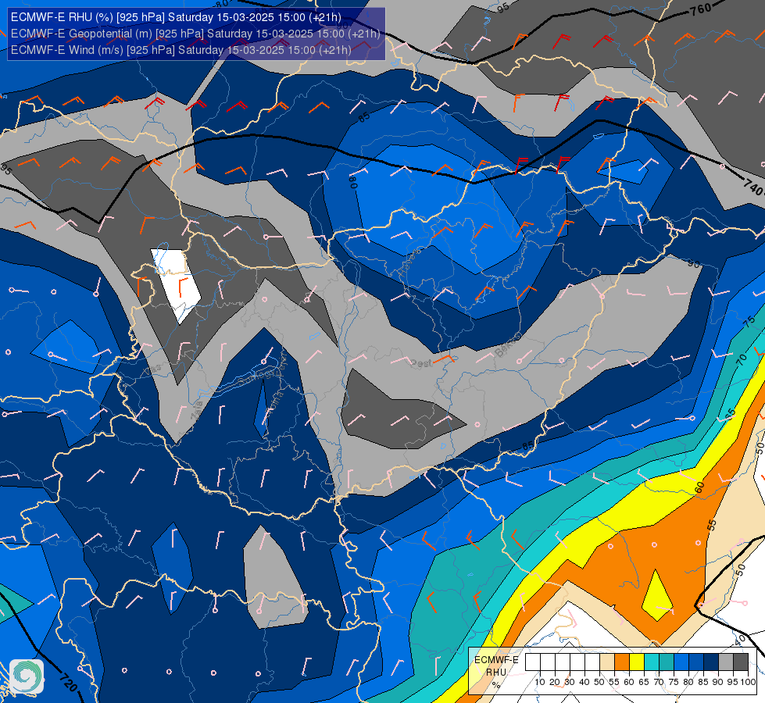765x703 pixels.
Task: Click the light cyan 65–70 legend swatch
Action: [x=652, y=662]
